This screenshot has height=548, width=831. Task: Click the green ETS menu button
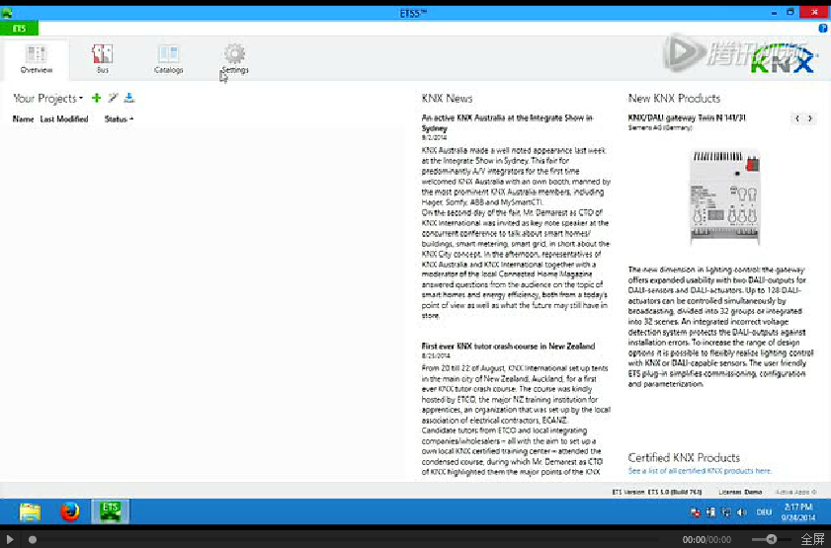[x=19, y=29]
